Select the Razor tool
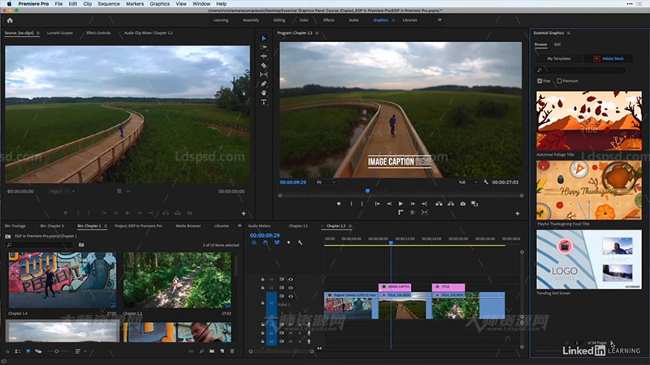The height and width of the screenshot is (365, 650). point(263,66)
